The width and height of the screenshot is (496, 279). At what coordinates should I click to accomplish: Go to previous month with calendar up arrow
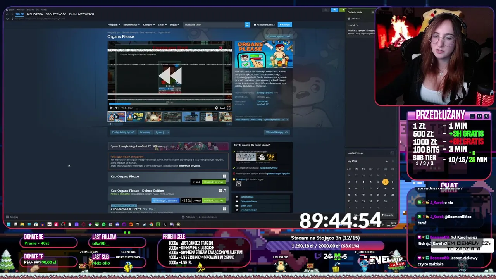(386, 161)
